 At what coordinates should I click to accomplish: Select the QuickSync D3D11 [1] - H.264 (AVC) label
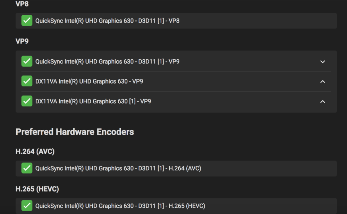pyautogui.click(x=118, y=168)
